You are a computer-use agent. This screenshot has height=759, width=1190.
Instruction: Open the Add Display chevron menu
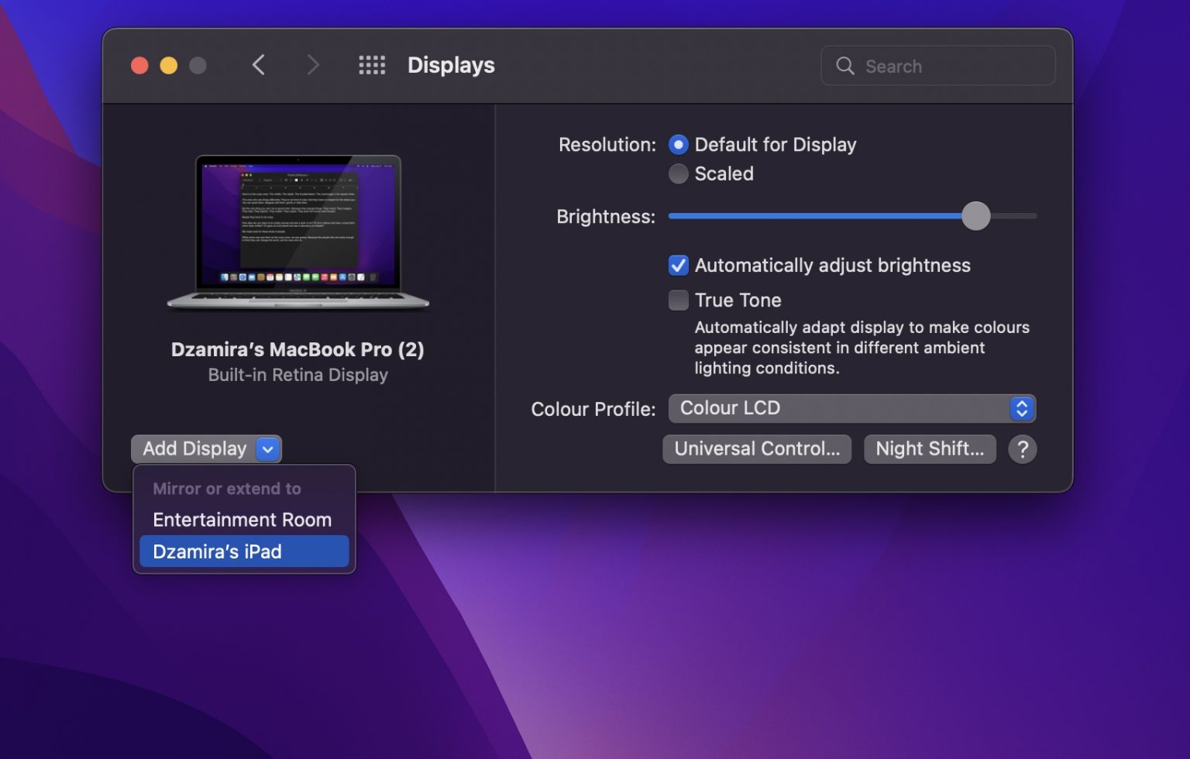click(x=268, y=449)
